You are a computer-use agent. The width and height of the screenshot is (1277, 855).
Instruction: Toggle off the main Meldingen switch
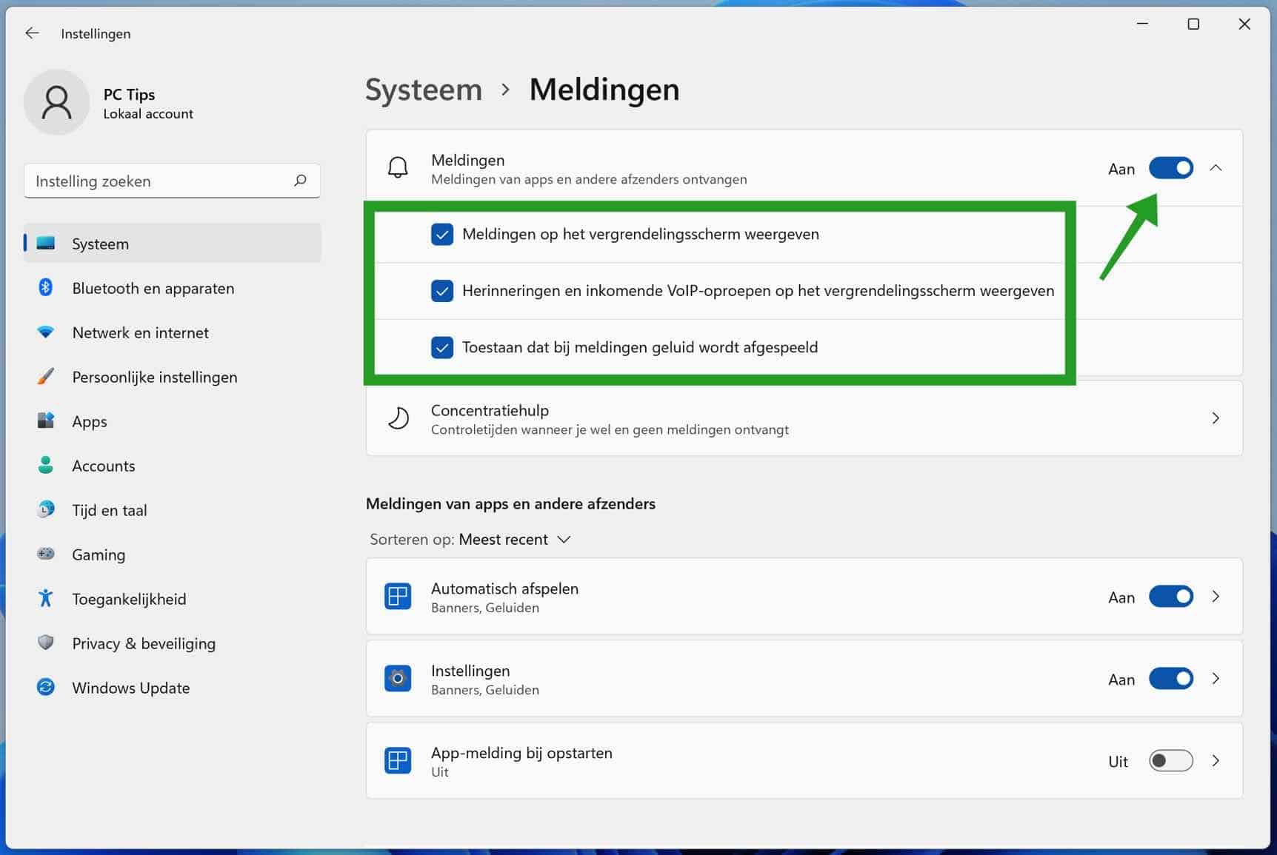click(x=1170, y=168)
